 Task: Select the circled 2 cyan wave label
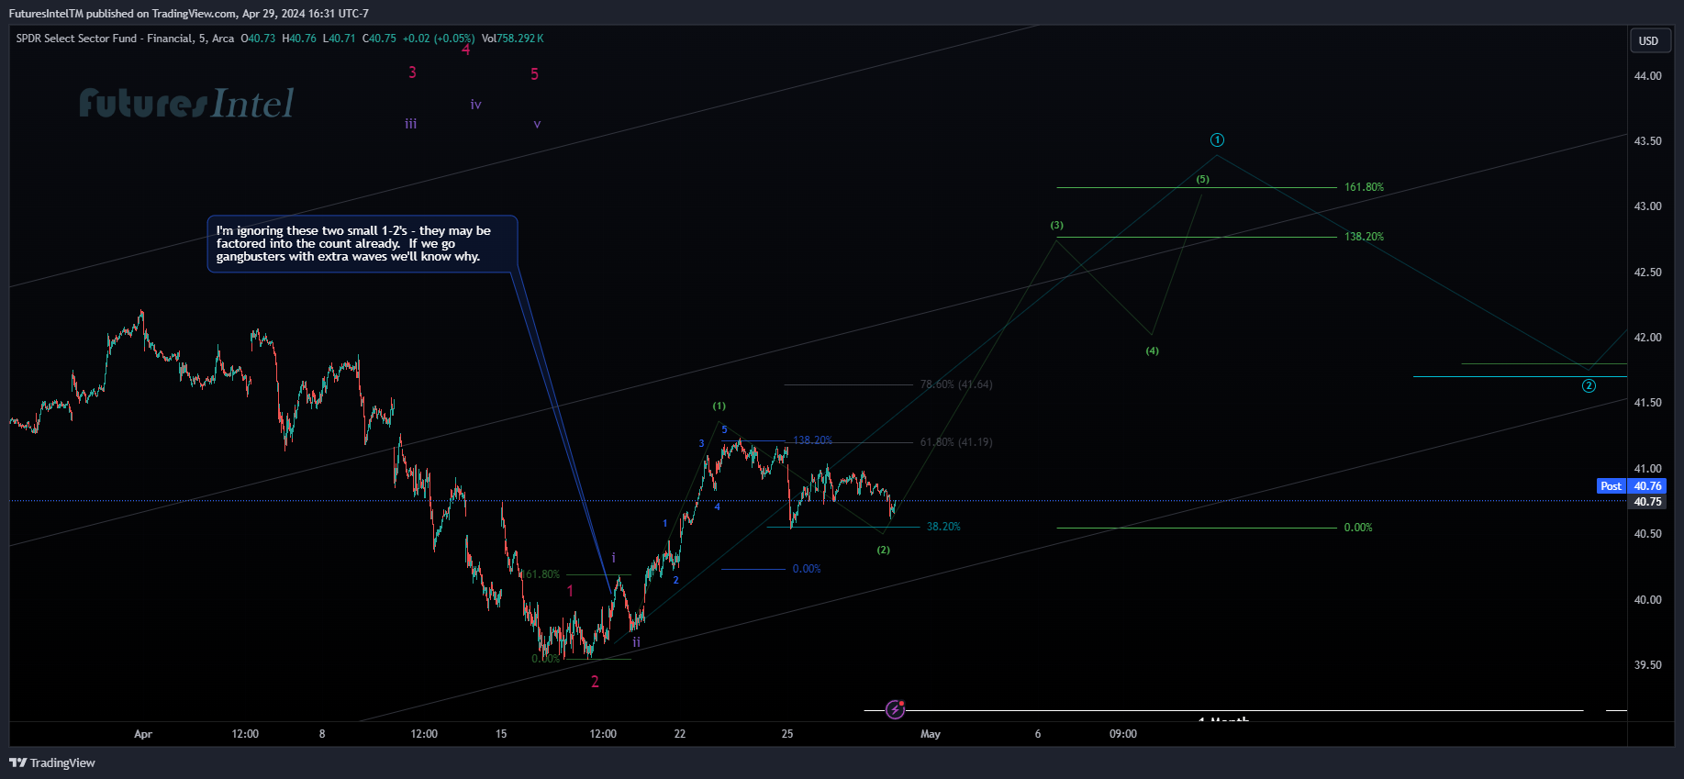click(x=1589, y=386)
